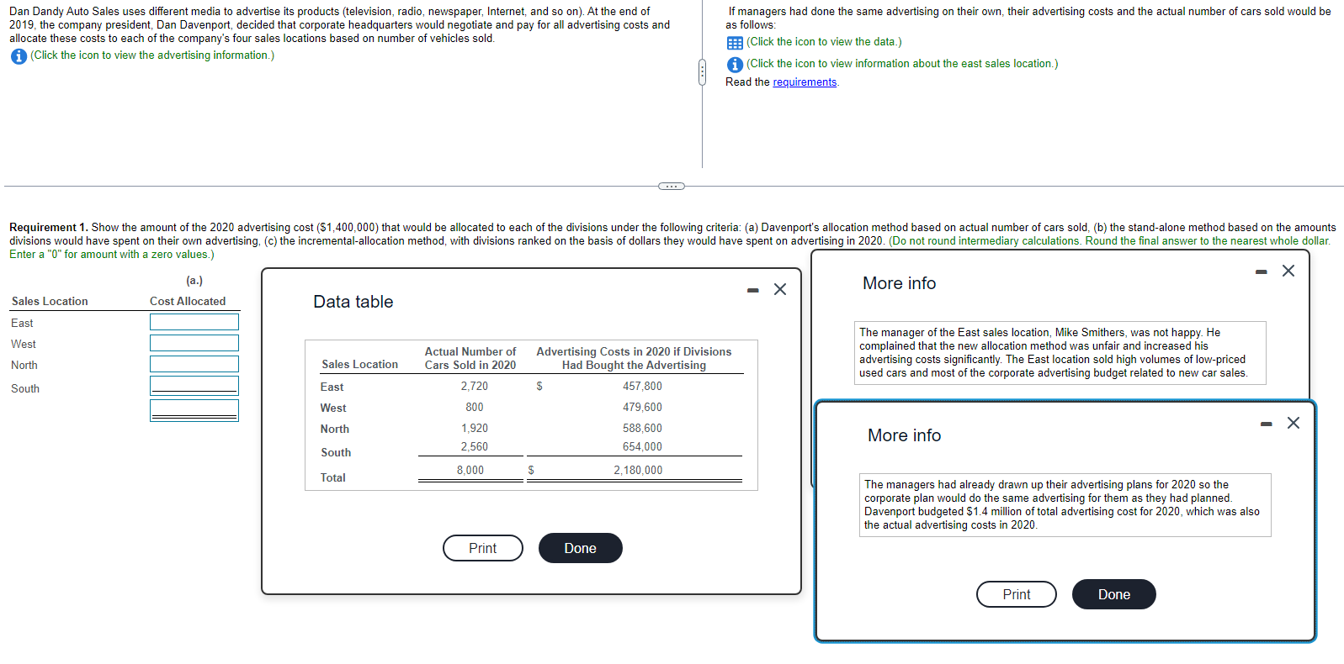The image size is (1344, 664).
Task: Minimize the upper More info dialog
Action: point(1261,271)
